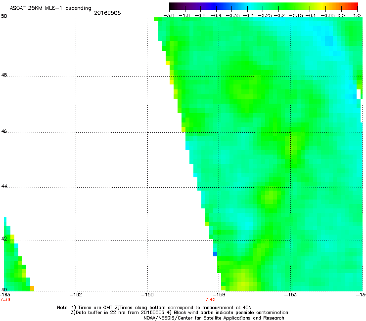Click the latitude 48 axis label

4,75
